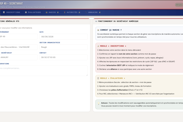Click the Module « Inscriptions » heading
Screen dimensions: 183x122
[113, 46]
